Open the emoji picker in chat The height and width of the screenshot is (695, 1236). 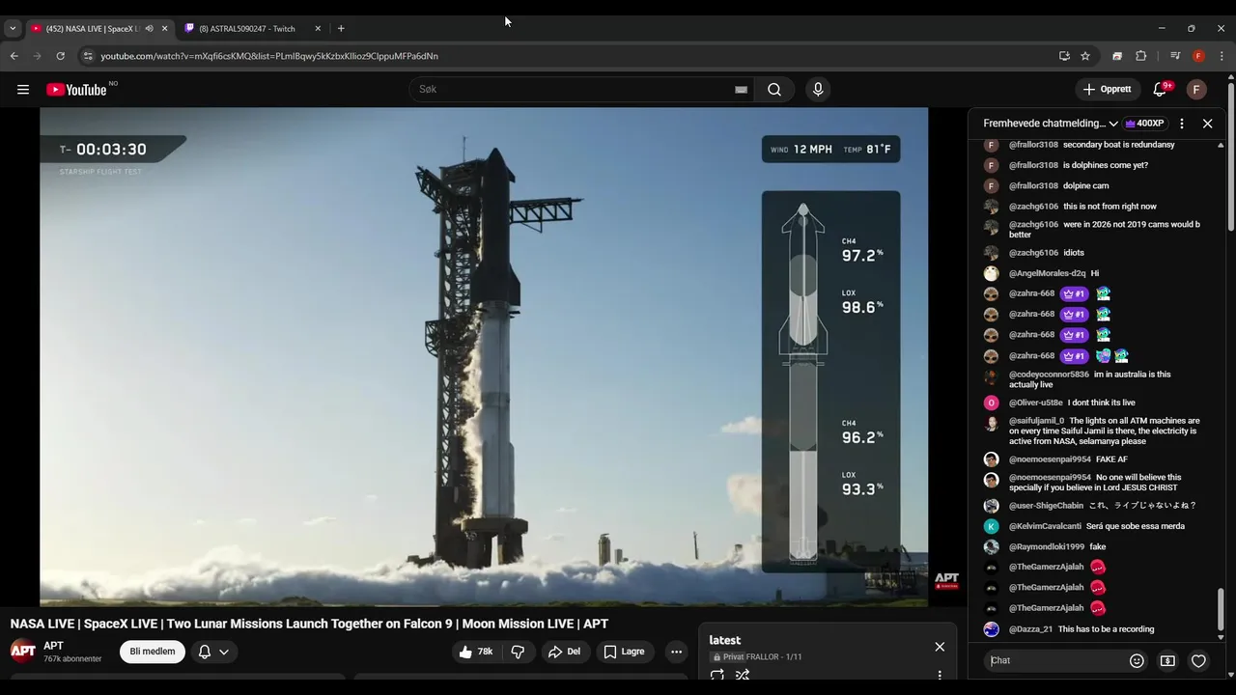click(1137, 661)
